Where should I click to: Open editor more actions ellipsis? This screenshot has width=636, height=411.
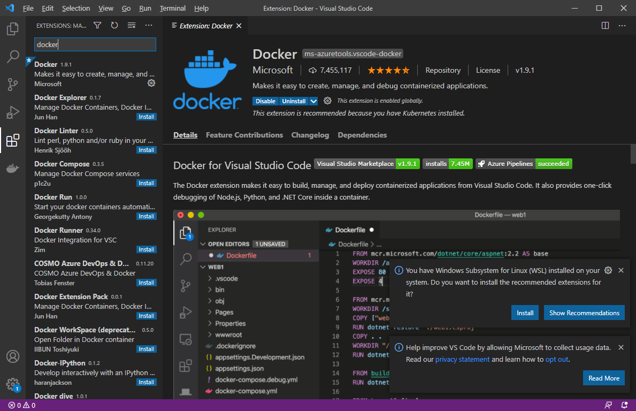pos(622,26)
